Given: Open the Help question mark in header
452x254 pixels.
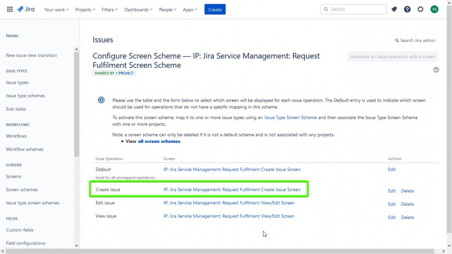Looking at the screenshot, I should [407, 10].
